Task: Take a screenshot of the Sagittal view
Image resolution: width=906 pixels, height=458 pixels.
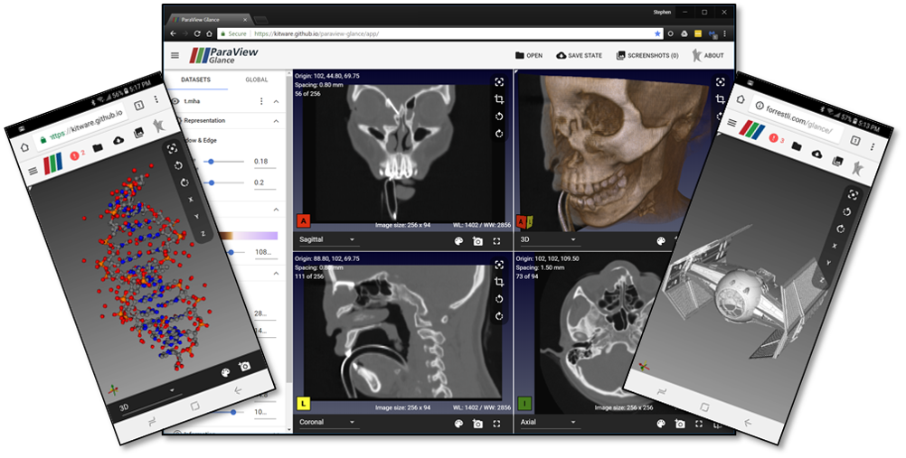Action: pyautogui.click(x=477, y=241)
